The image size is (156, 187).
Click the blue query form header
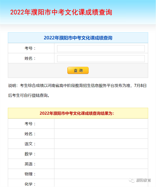tap(78, 38)
